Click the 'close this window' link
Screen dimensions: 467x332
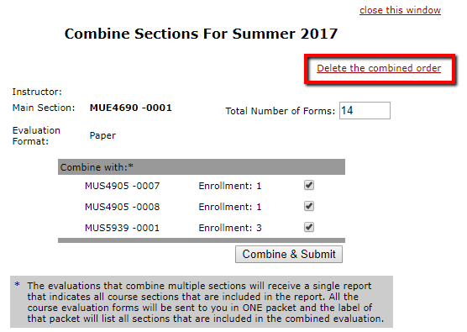400,10
